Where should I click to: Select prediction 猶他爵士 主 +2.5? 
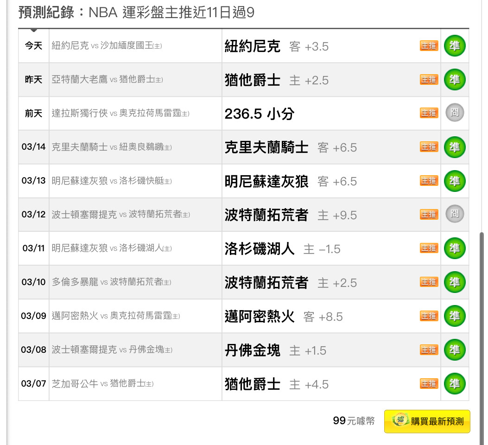277,80
